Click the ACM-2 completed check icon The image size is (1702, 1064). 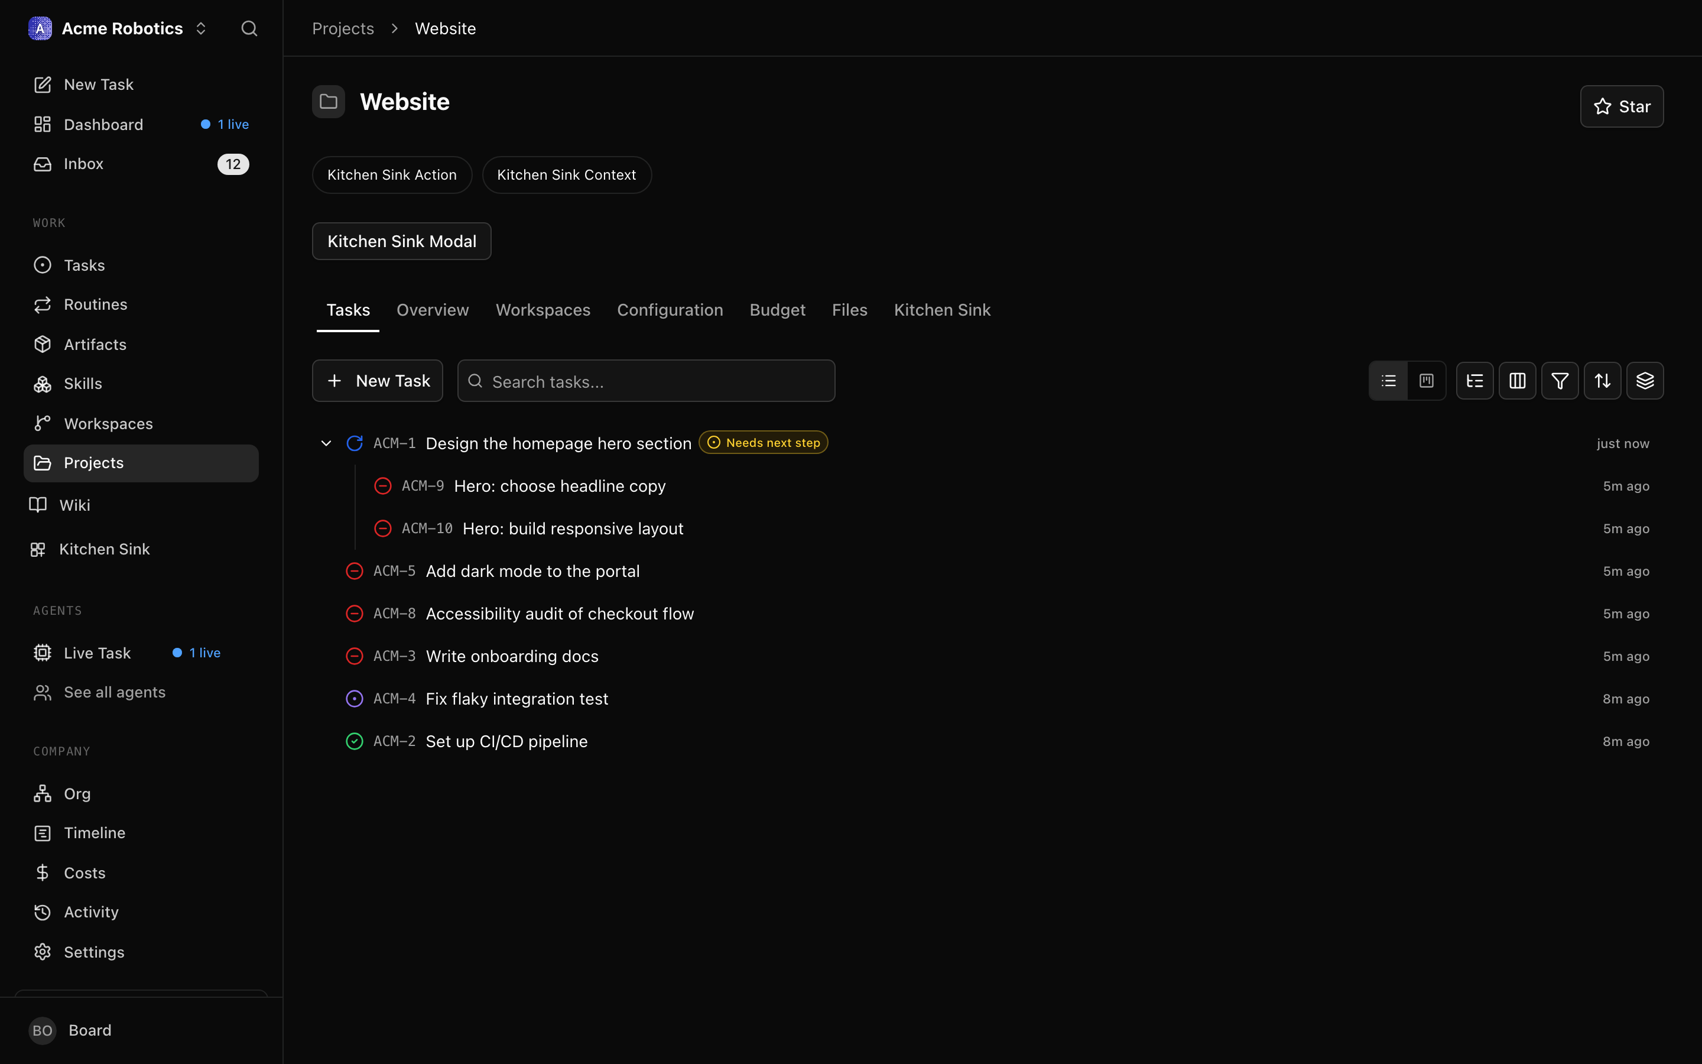click(355, 742)
